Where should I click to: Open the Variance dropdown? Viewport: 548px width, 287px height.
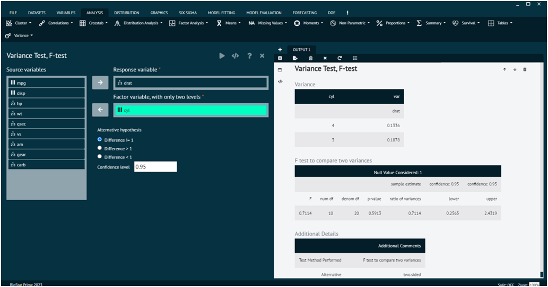pos(19,35)
